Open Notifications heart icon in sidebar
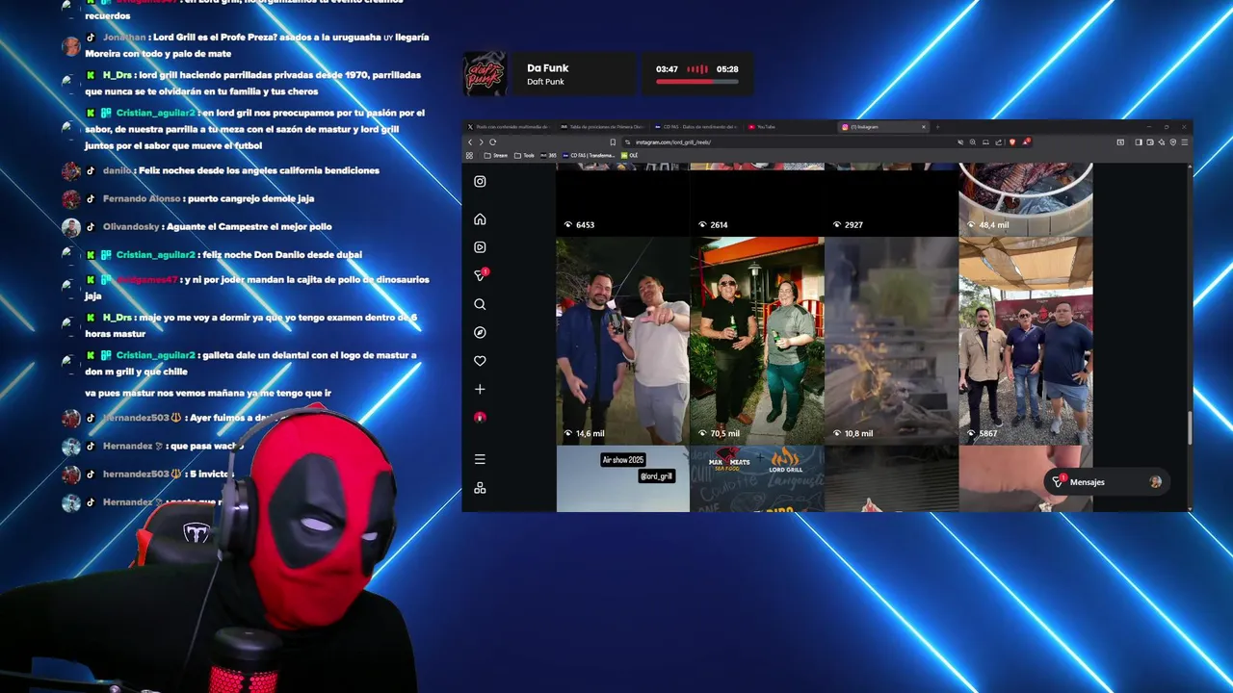Image resolution: width=1233 pixels, height=693 pixels. click(x=480, y=361)
